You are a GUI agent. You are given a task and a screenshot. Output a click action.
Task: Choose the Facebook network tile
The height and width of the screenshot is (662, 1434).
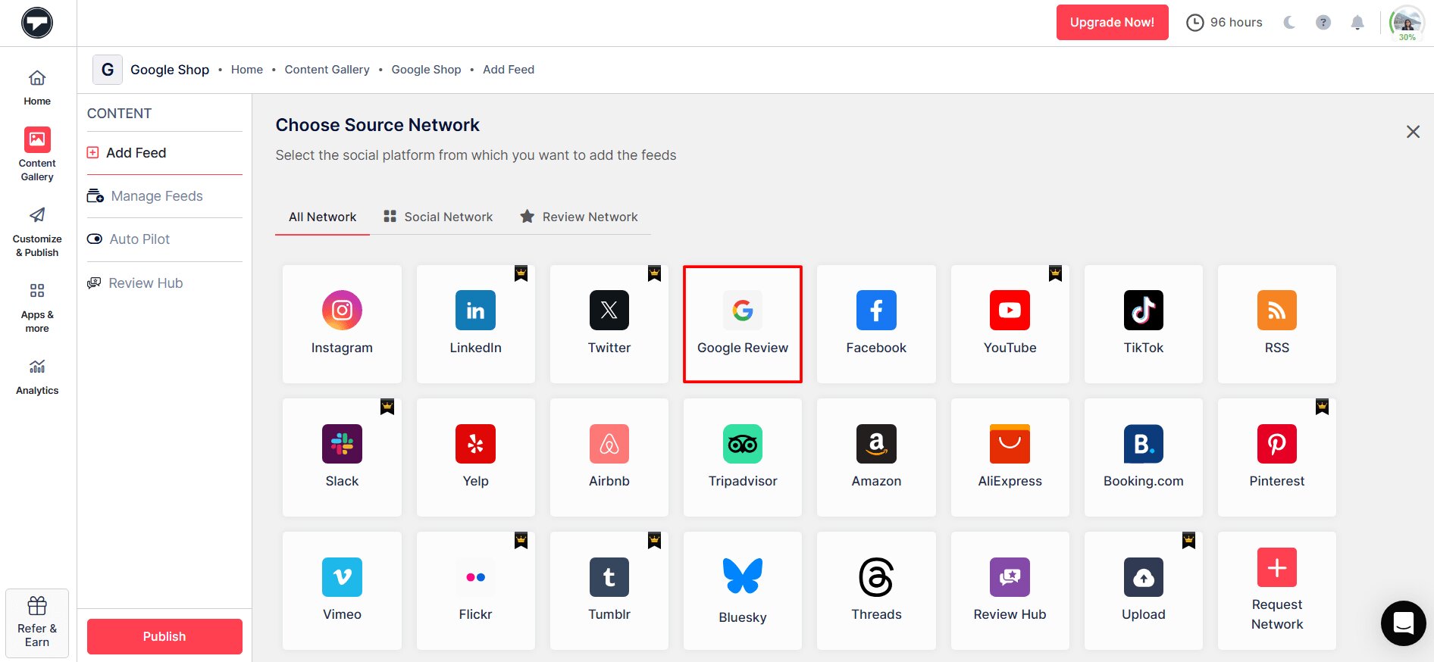click(876, 323)
